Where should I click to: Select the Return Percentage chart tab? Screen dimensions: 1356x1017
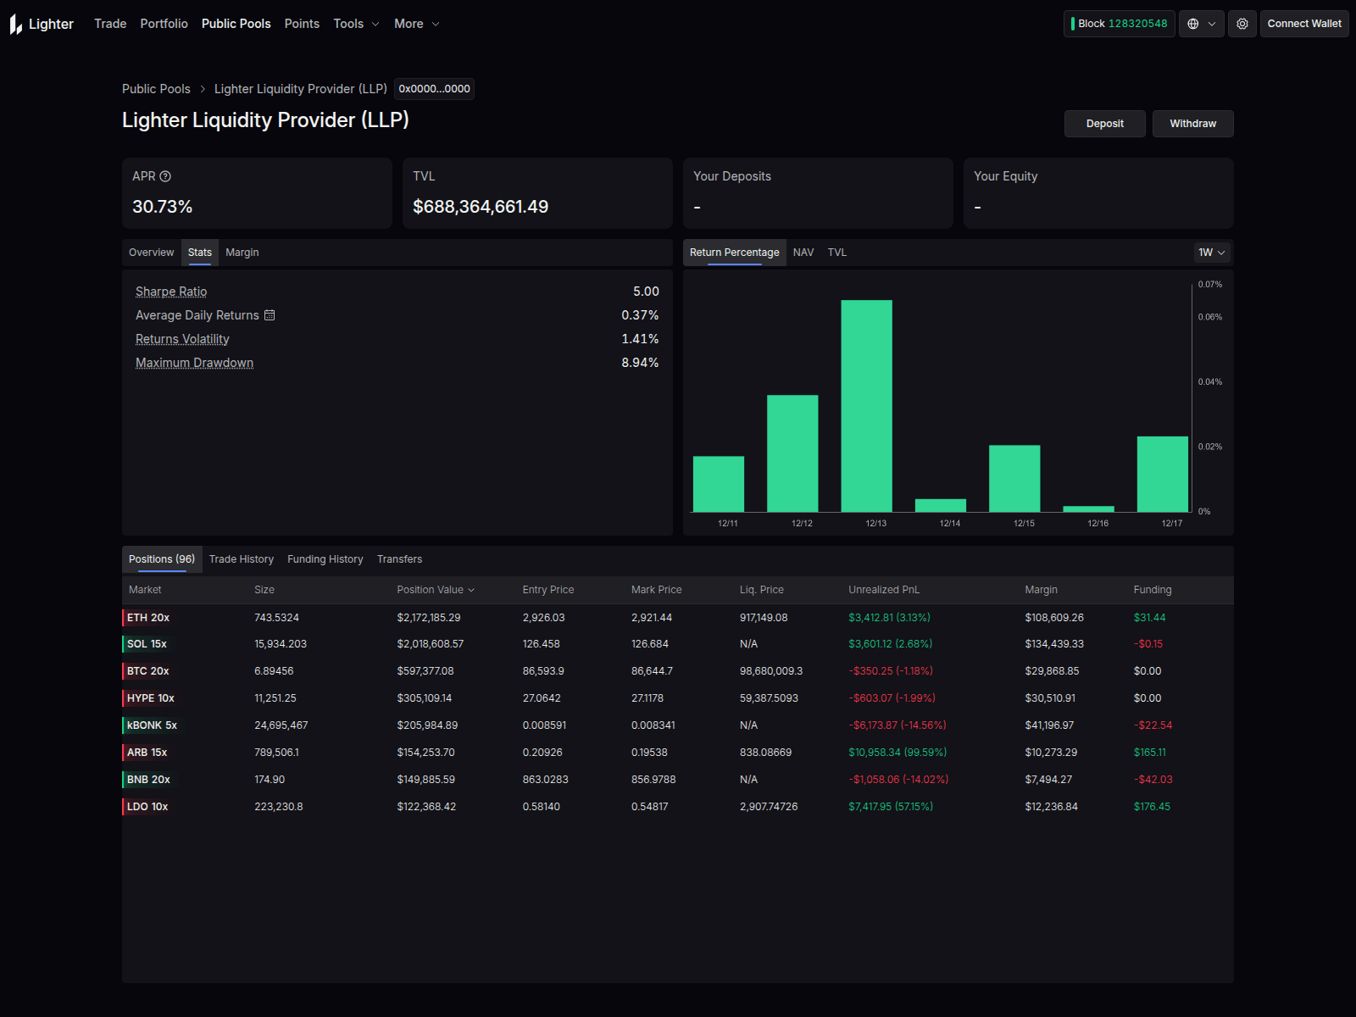point(734,253)
